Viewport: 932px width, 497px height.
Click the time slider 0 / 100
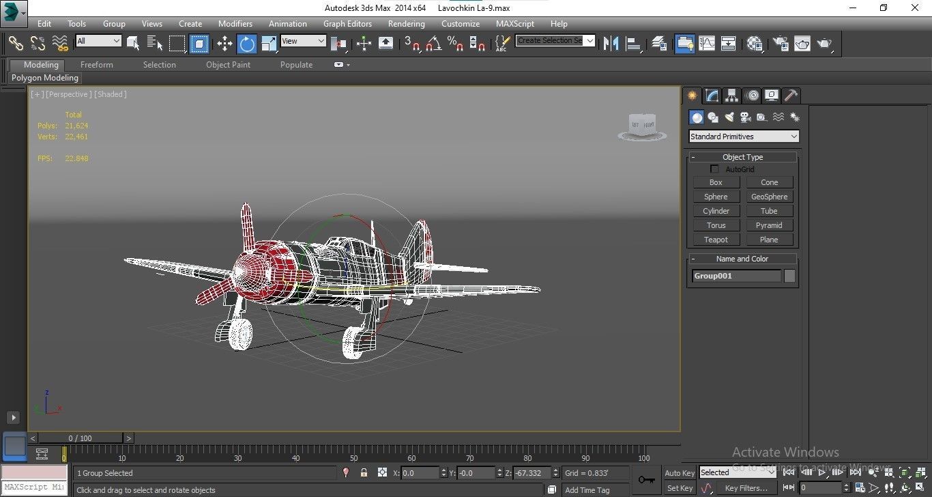pos(80,438)
